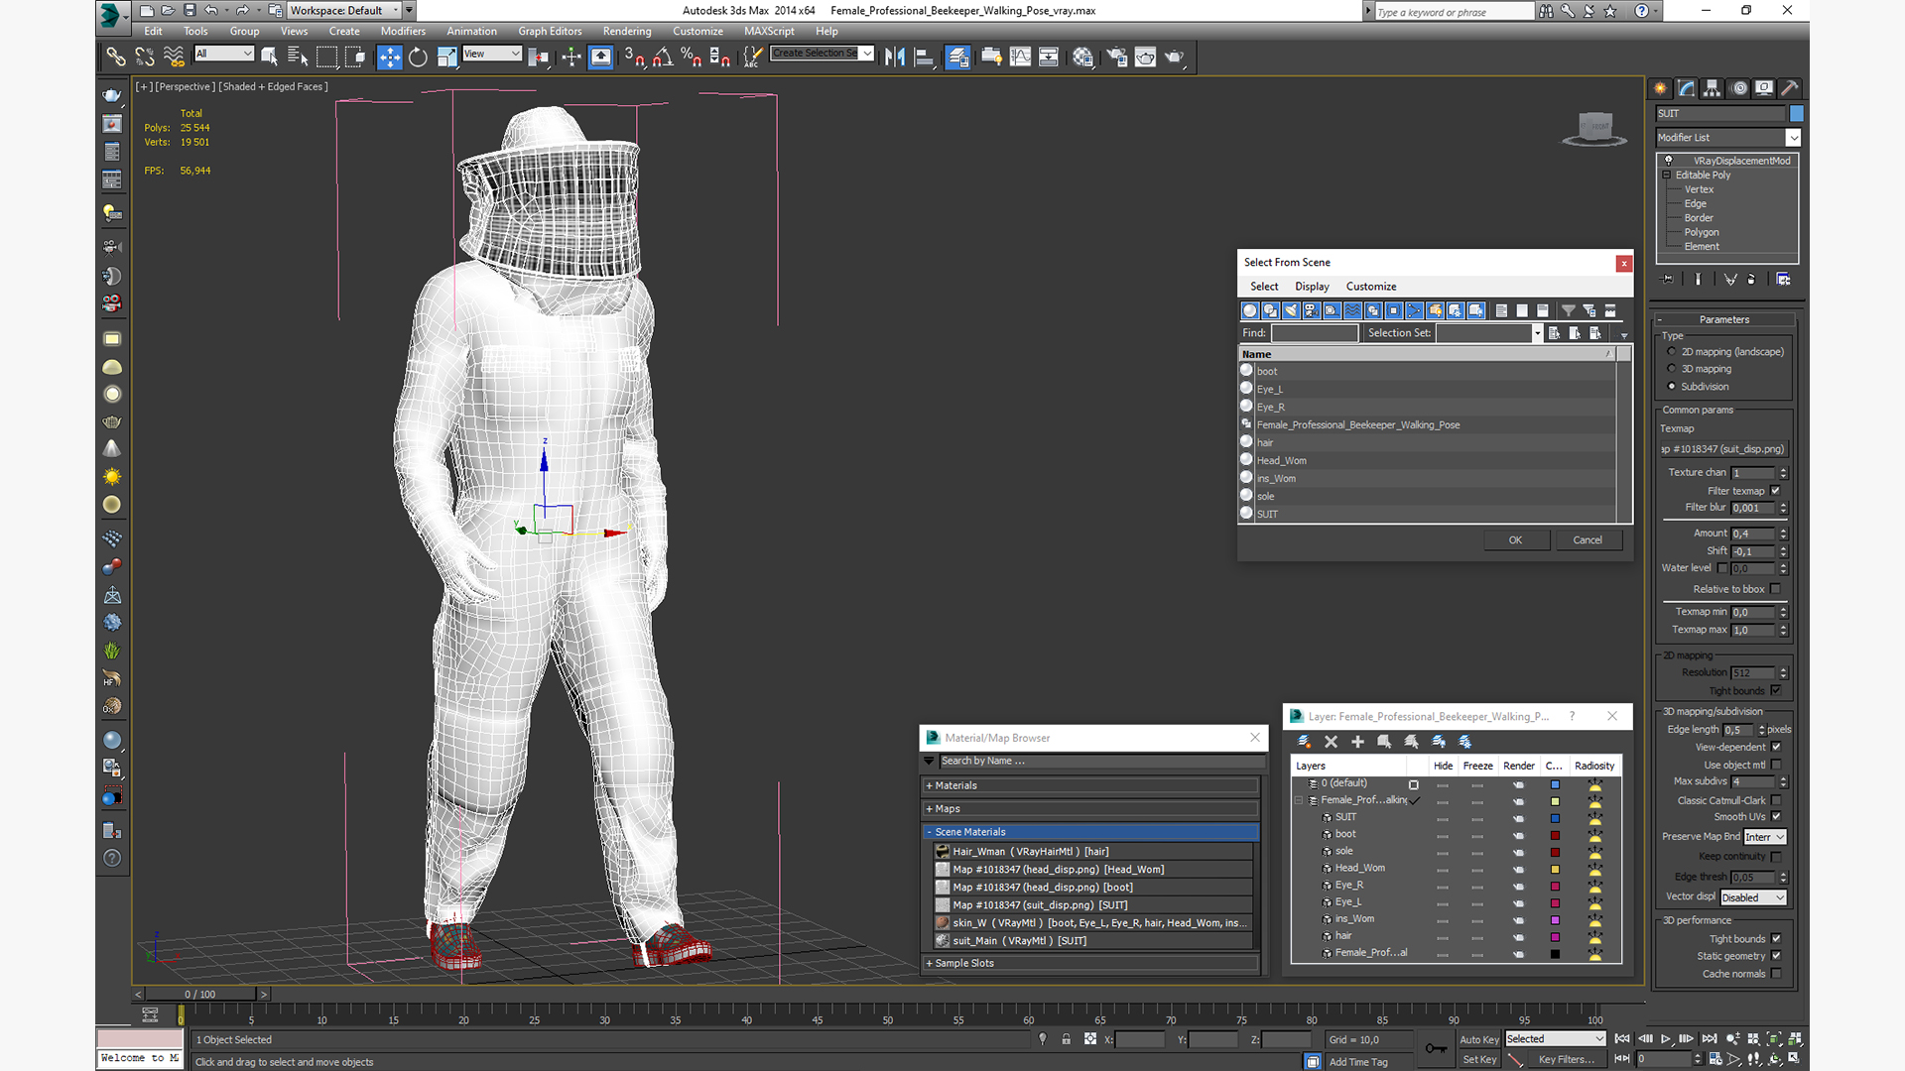Open the Modifiers menu
This screenshot has width=1905, height=1071.
(x=403, y=32)
